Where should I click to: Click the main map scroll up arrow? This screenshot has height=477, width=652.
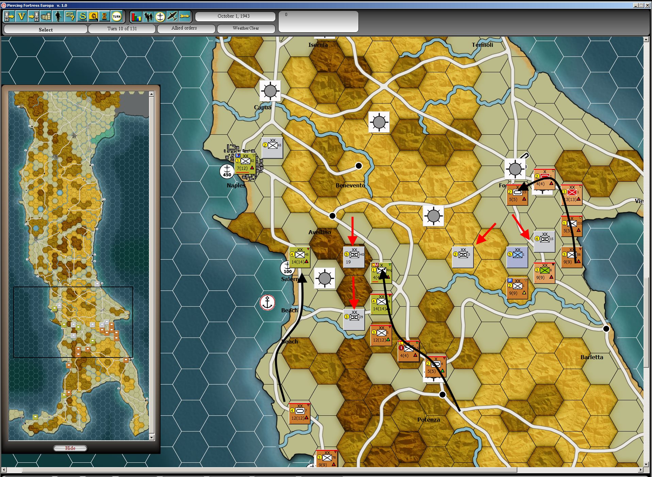(646, 39)
